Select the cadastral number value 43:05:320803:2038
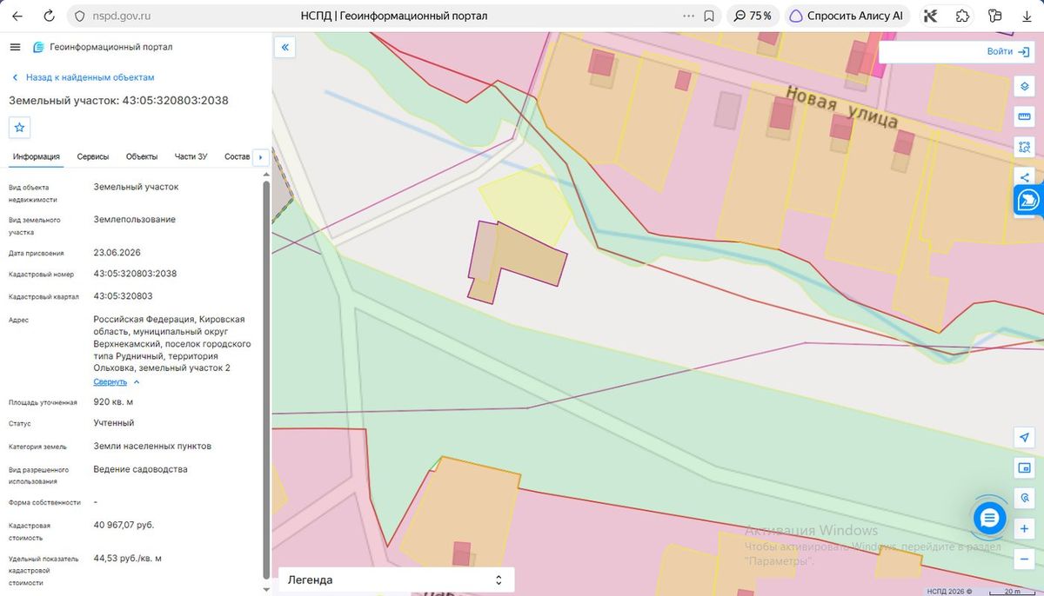 point(135,274)
